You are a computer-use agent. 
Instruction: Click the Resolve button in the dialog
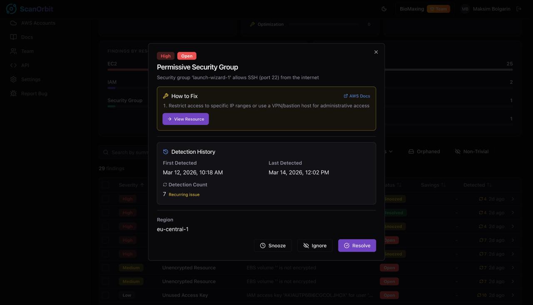pyautogui.click(x=357, y=245)
